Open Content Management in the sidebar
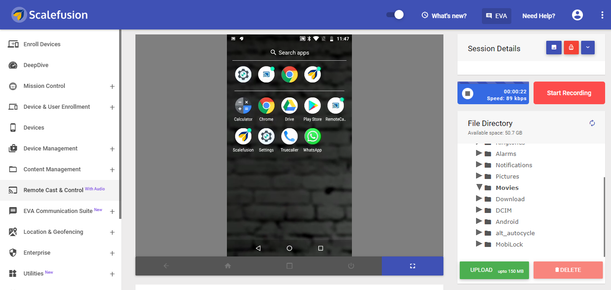This screenshot has width=611, height=290. (x=60, y=169)
